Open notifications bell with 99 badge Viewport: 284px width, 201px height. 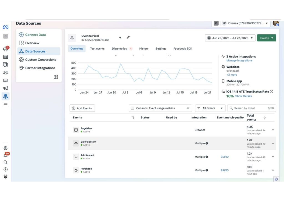tap(6, 155)
